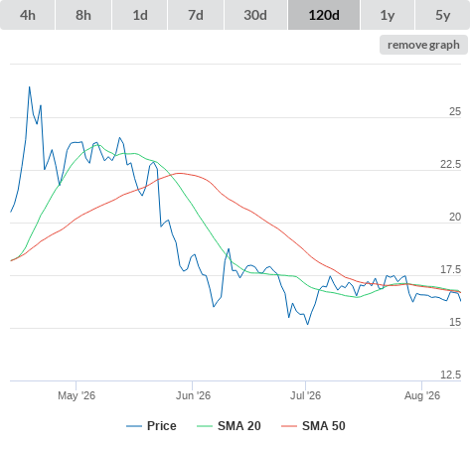
Task: Click the price peak above 25
Action: pos(30,87)
